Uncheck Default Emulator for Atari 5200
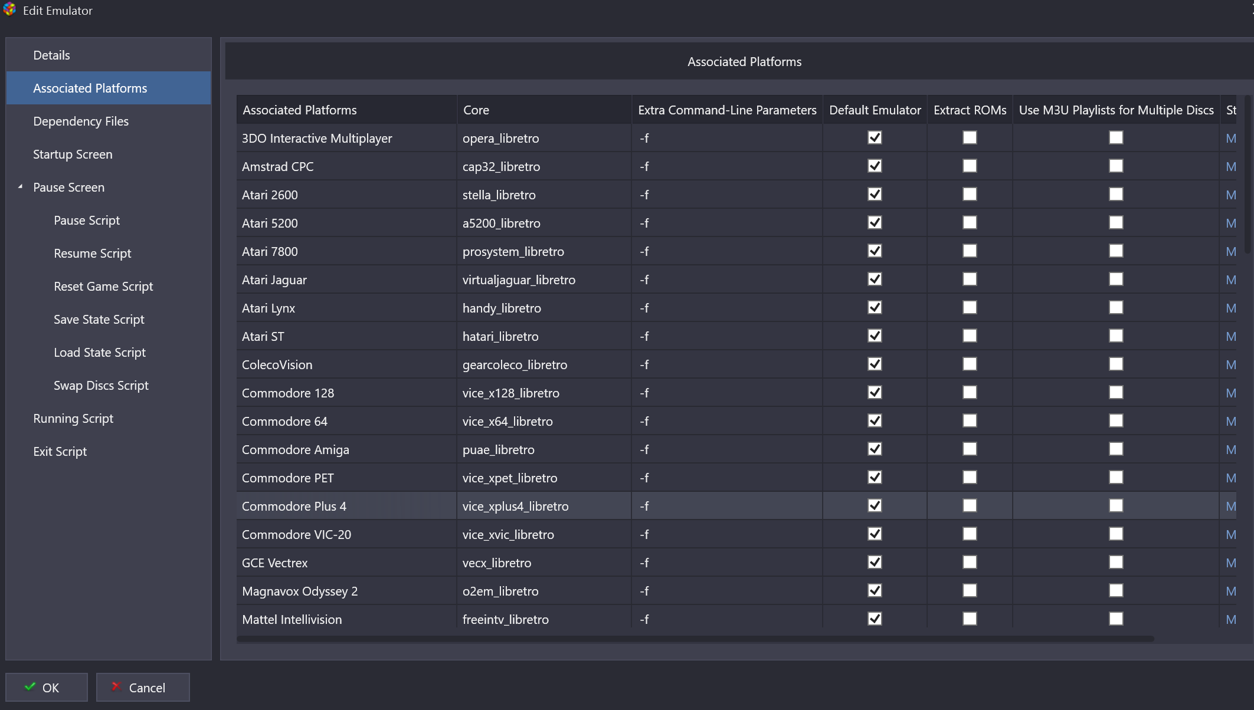1254x710 pixels. (875, 222)
